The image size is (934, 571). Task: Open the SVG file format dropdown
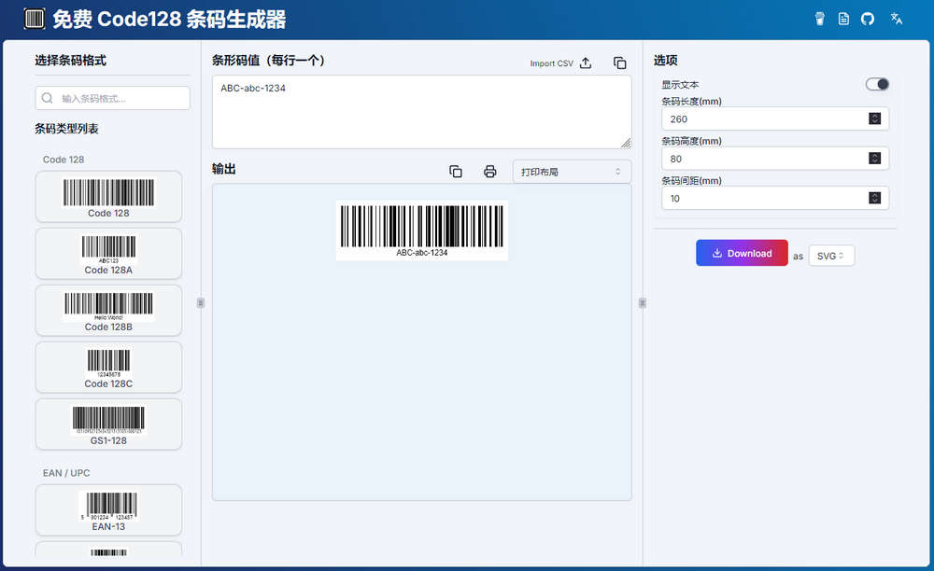[831, 256]
